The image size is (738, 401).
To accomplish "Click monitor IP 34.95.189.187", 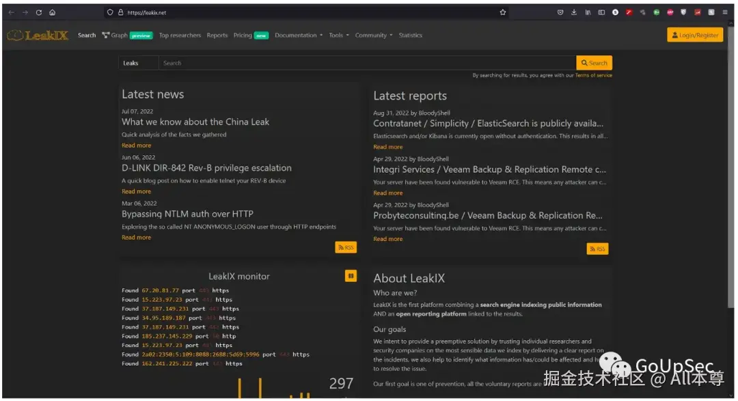I will tap(164, 318).
